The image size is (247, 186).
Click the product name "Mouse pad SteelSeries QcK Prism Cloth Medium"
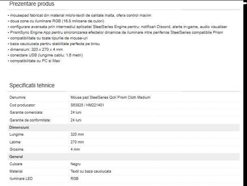pos(110,97)
